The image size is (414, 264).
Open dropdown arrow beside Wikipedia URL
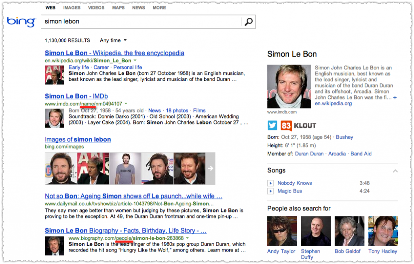click(x=135, y=61)
